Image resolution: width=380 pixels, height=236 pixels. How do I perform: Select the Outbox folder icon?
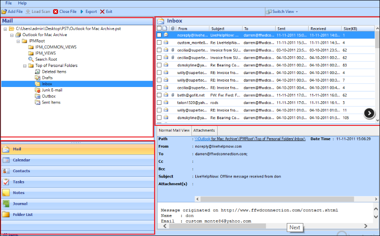(x=37, y=96)
